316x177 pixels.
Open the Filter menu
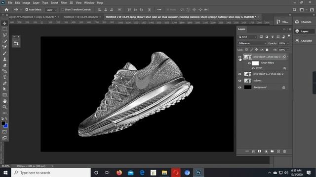(64, 3)
